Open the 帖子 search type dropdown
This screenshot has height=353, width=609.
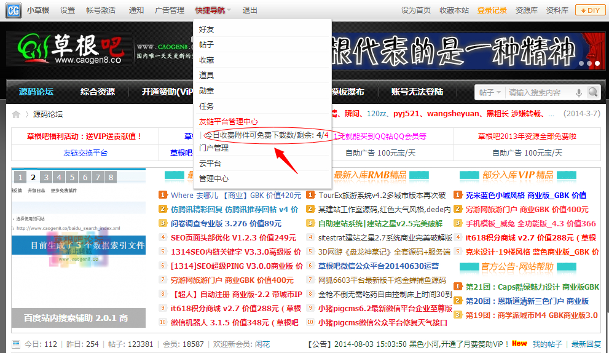click(x=489, y=92)
